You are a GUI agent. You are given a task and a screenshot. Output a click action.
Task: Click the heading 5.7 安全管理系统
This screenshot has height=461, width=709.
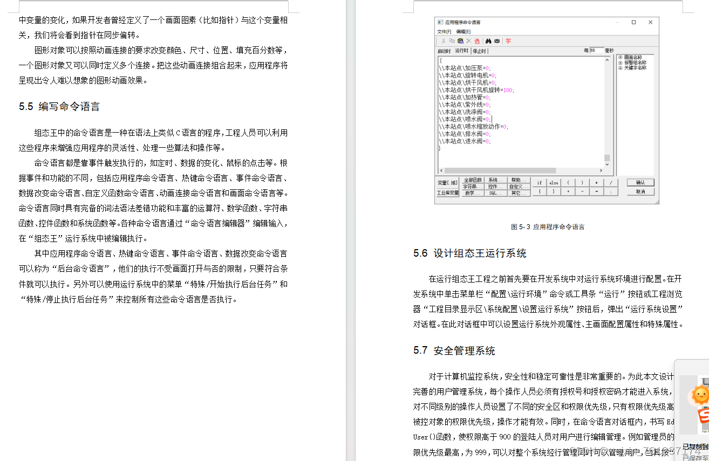(454, 351)
